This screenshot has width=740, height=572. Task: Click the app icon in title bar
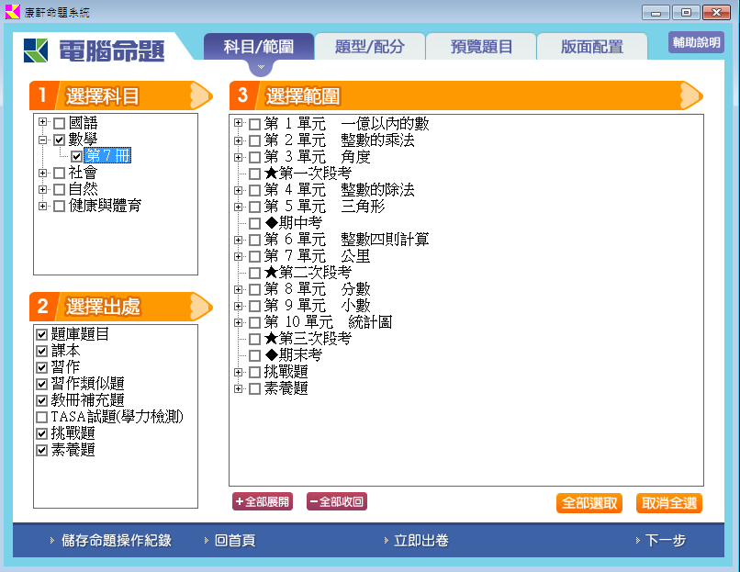(12, 12)
